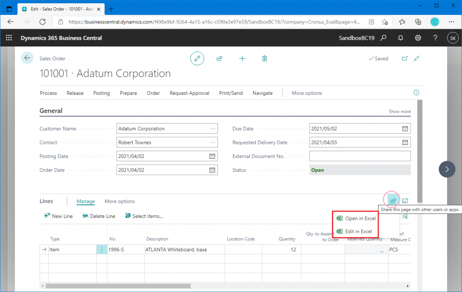Viewport: 462px width, 292px height.
Task: Share the sales order page
Action: coord(220,58)
